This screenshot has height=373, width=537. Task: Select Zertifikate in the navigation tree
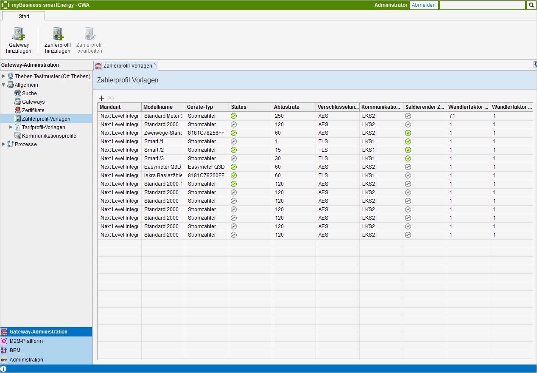[33, 110]
